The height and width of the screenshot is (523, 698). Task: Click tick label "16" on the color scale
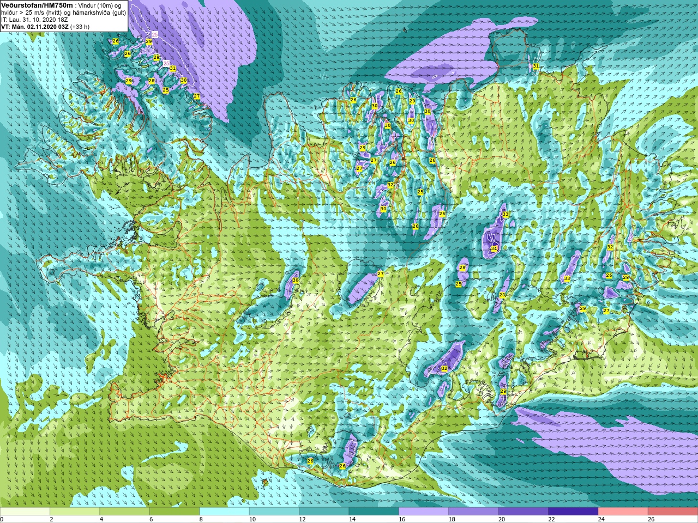(x=402, y=519)
